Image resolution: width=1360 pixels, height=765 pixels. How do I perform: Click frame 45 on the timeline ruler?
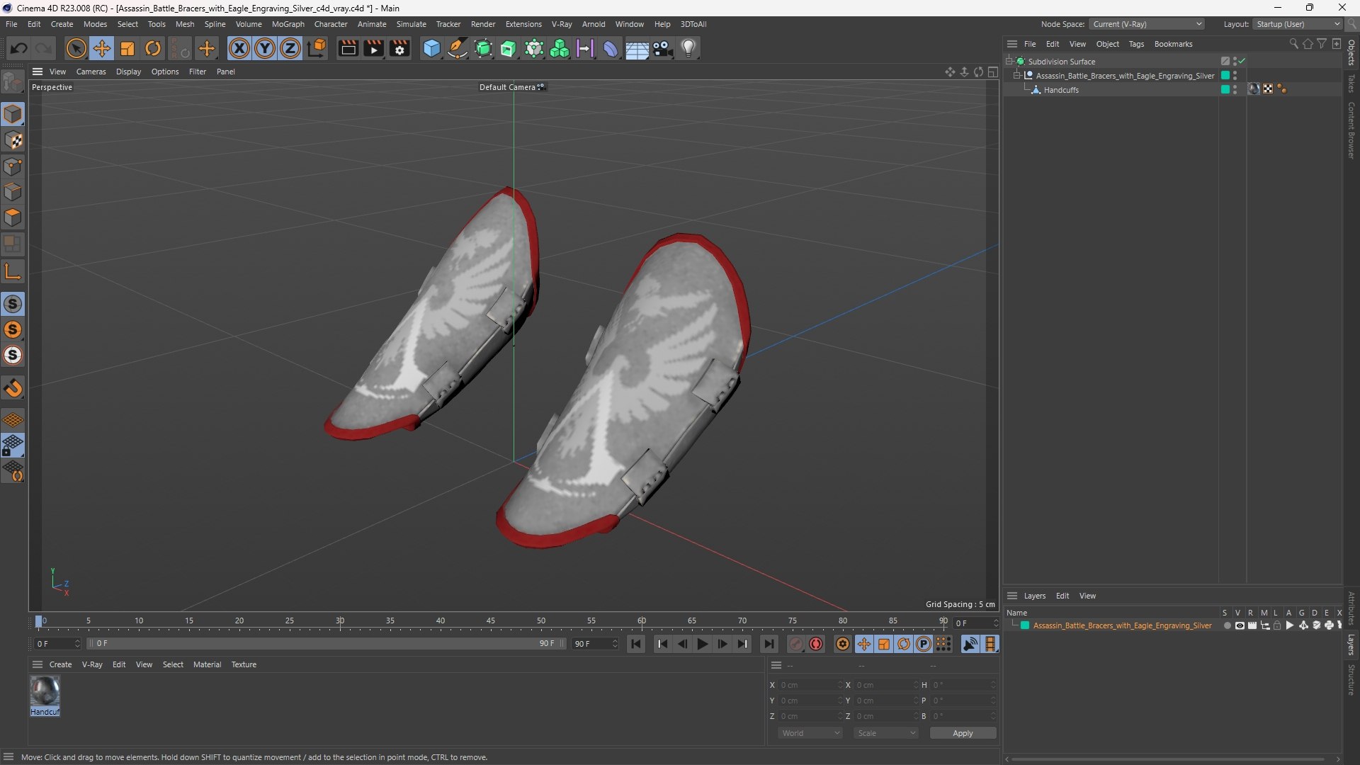coord(491,621)
